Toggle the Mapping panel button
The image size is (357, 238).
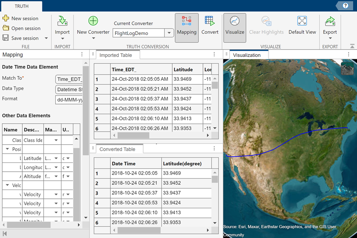[x=187, y=24]
